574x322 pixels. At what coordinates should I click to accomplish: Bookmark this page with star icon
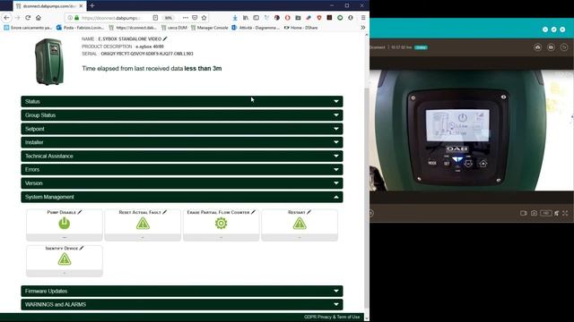coord(204,18)
